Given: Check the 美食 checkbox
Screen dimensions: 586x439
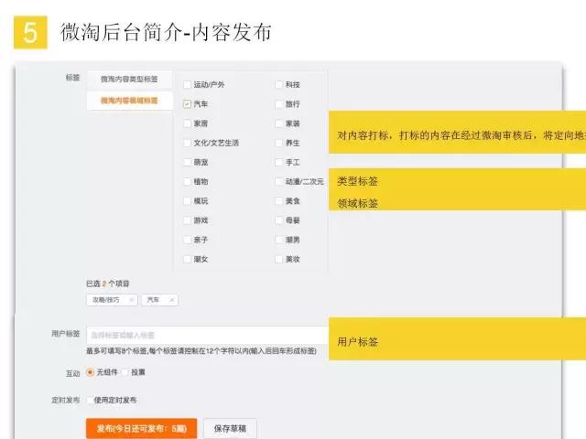Looking at the screenshot, I should (x=278, y=201).
